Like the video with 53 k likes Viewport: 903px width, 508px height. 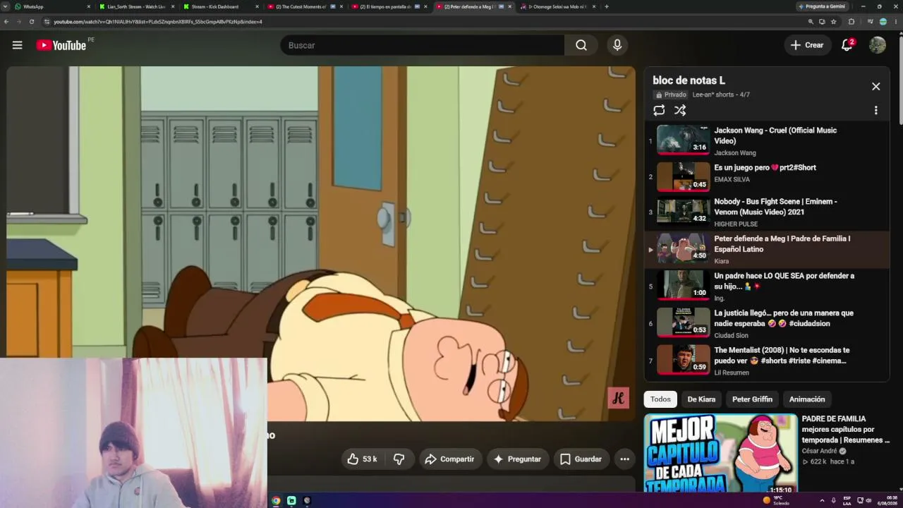coord(363,459)
